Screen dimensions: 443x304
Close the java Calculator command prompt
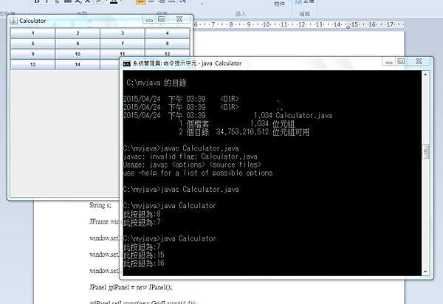pos(419,61)
